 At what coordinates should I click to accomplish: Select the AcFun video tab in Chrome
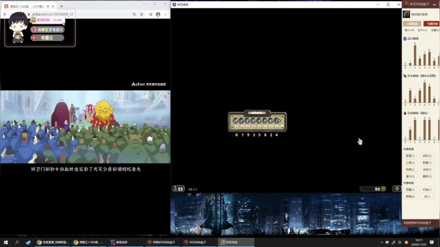[28, 6]
